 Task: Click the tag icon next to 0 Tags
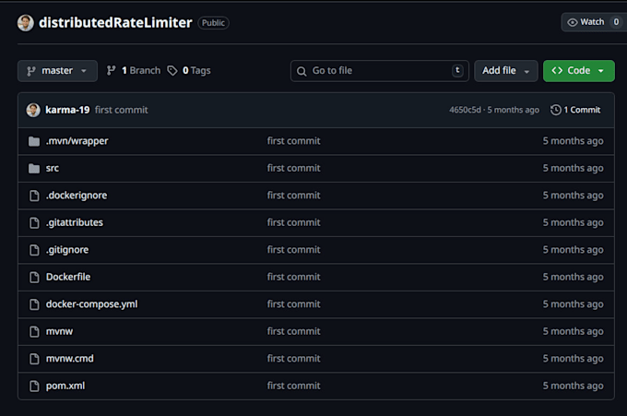[x=172, y=71]
